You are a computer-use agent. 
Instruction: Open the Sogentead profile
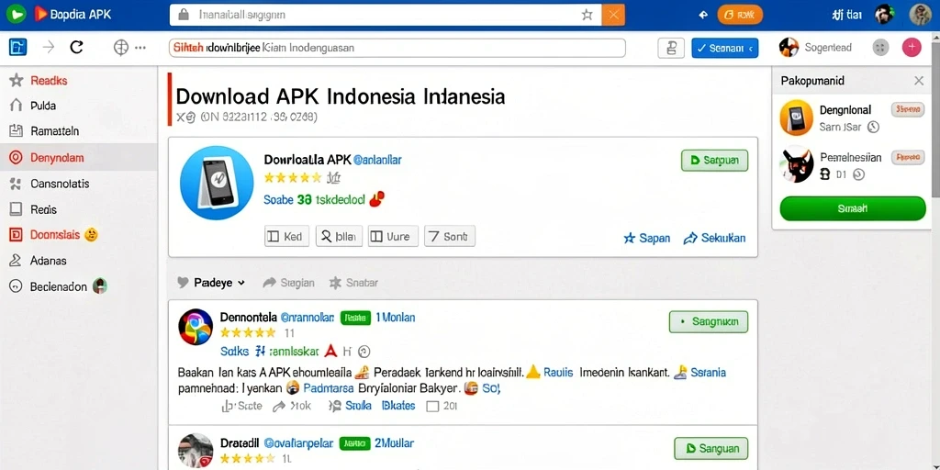(x=815, y=48)
